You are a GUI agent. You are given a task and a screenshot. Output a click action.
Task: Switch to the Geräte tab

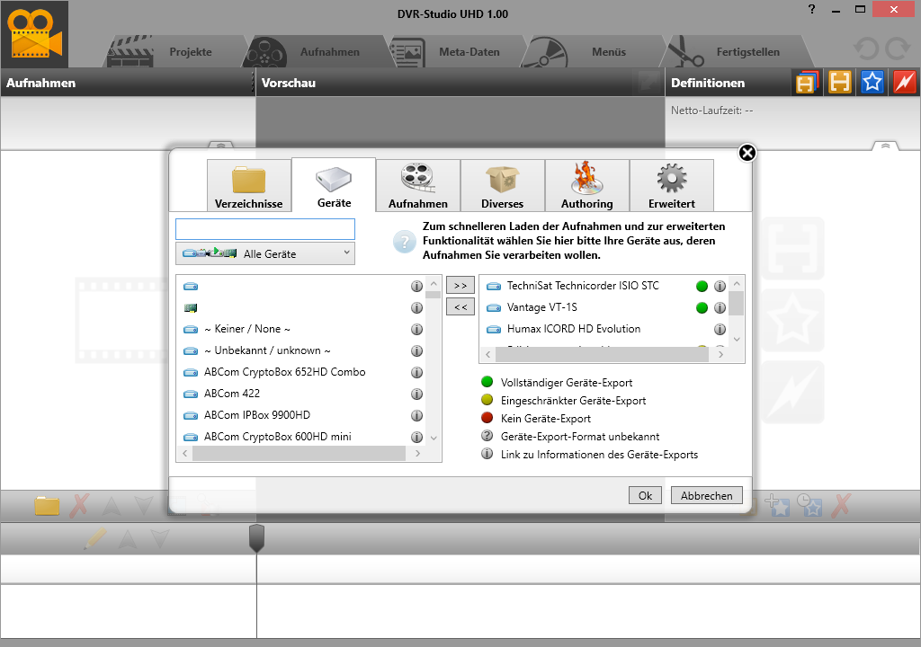(334, 184)
